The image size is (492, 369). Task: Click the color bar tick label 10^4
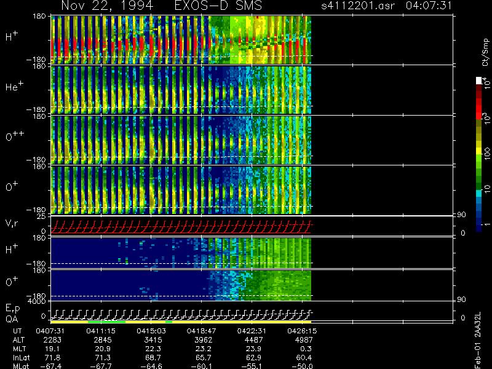point(486,83)
